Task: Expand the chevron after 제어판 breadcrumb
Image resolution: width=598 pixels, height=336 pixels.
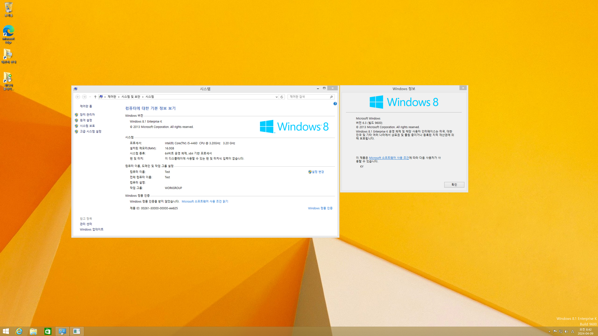Action: [x=119, y=97]
